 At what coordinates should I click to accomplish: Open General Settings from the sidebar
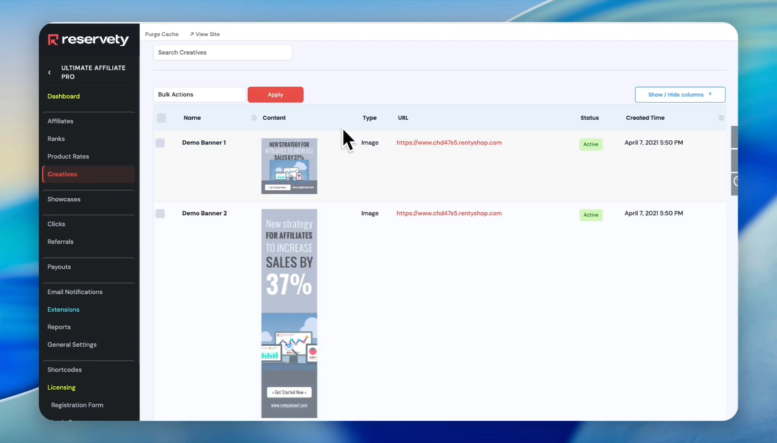(72, 345)
